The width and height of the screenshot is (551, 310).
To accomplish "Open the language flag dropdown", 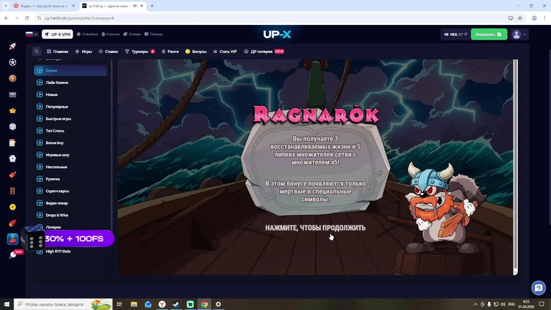I will pos(31,34).
